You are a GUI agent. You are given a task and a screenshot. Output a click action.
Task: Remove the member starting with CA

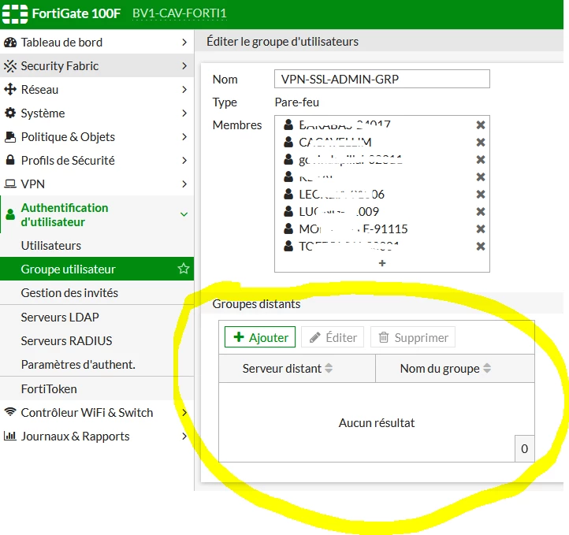click(x=481, y=142)
